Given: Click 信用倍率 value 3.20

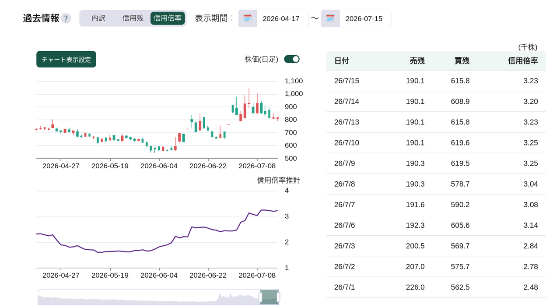Looking at the screenshot, I should click(x=531, y=101).
